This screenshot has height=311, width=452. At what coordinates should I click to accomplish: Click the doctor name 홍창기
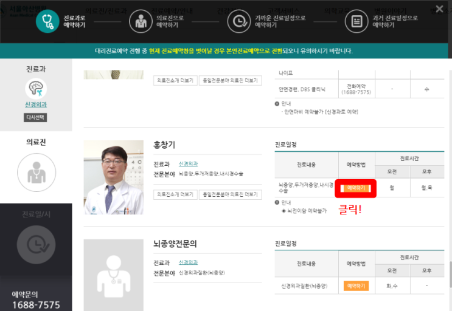[x=164, y=145]
